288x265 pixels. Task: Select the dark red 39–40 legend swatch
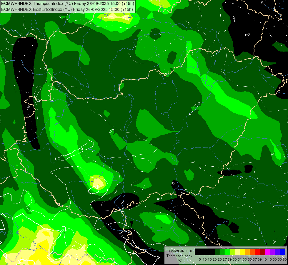click(x=262, y=252)
